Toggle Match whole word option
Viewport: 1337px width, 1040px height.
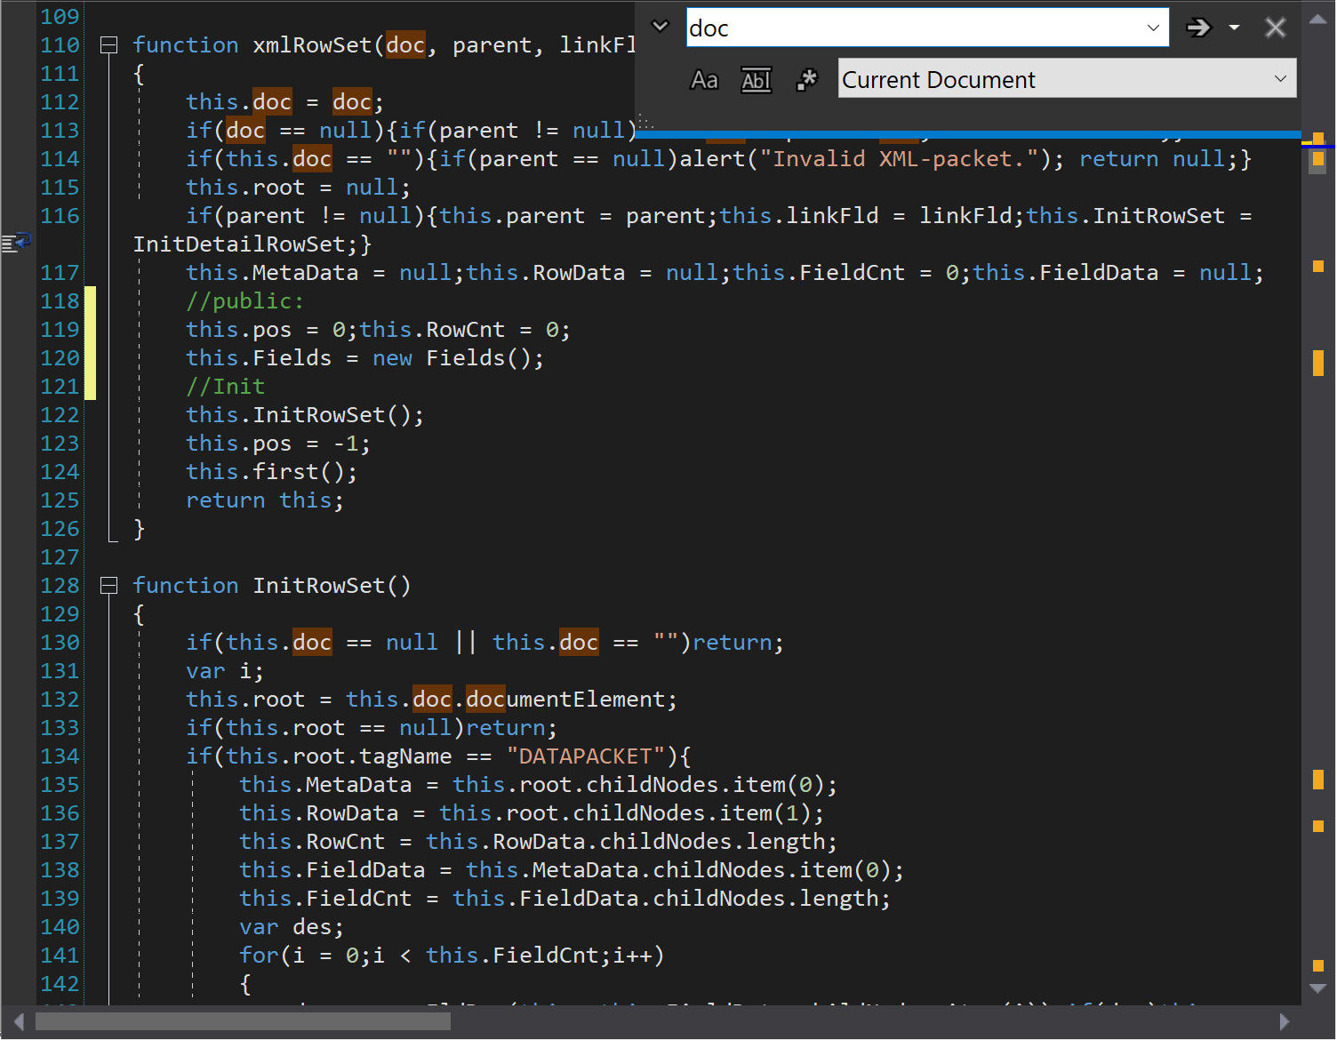pos(756,80)
